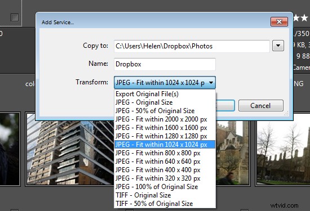Choose Export Original File(s) from the list
310x211 pixels.
tap(165, 94)
